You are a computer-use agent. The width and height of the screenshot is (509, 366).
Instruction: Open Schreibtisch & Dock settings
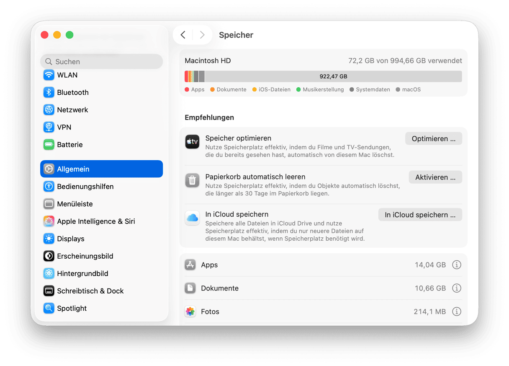[x=90, y=291]
